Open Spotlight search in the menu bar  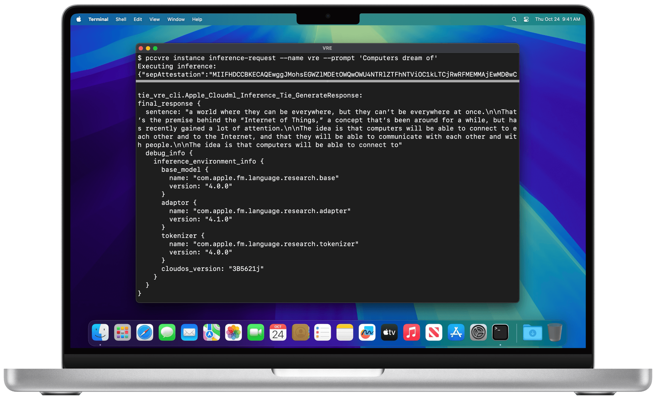(514, 19)
